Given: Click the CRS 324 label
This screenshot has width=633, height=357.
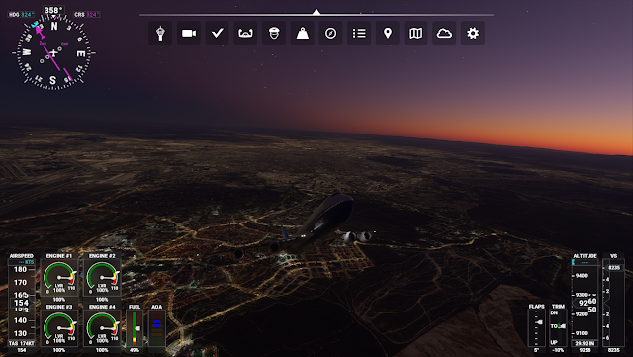Looking at the screenshot, I should pos(86,15).
